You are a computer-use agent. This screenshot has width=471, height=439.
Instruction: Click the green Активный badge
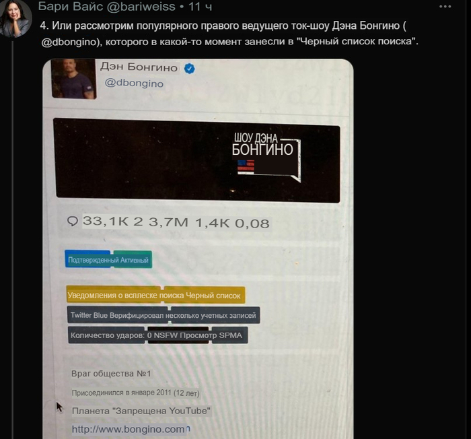(x=133, y=259)
